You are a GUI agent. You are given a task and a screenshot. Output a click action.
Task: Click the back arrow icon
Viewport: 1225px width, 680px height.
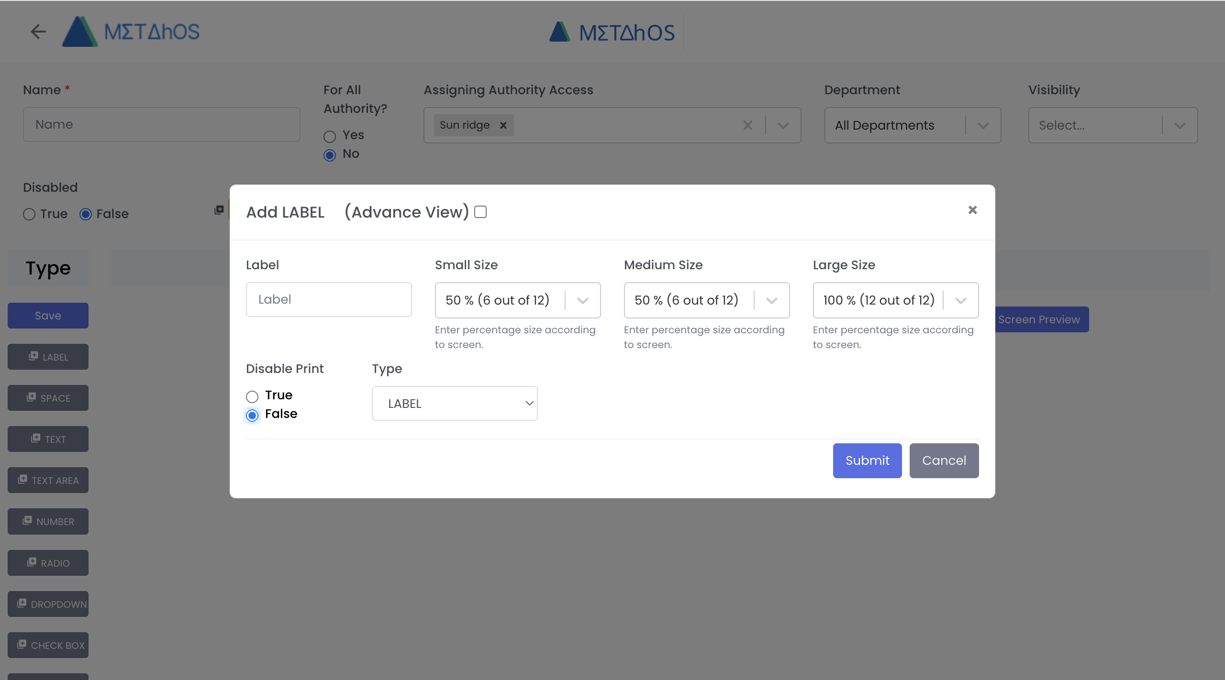coord(38,32)
